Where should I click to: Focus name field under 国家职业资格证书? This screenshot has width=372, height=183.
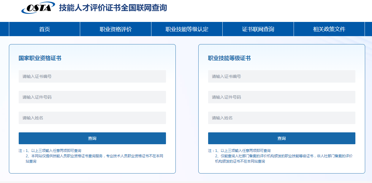coord(92,118)
